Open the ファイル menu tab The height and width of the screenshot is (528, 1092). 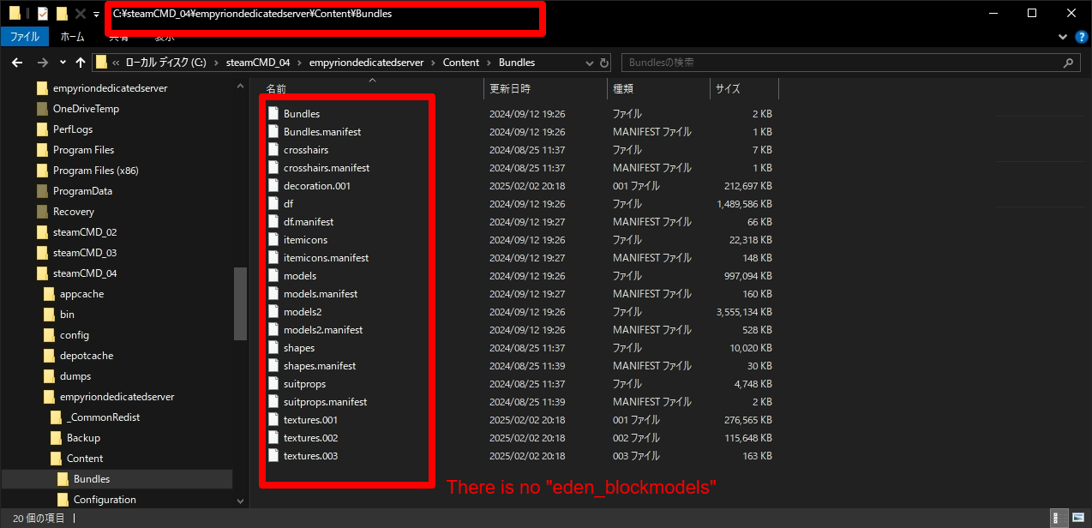coord(24,37)
